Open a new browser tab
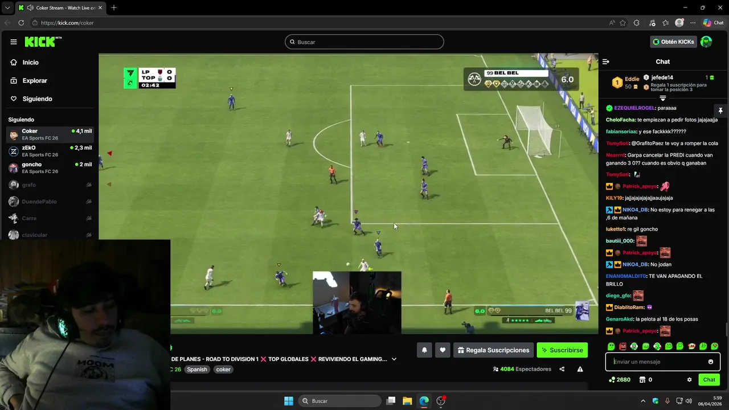The width and height of the screenshot is (729, 410). (x=114, y=7)
